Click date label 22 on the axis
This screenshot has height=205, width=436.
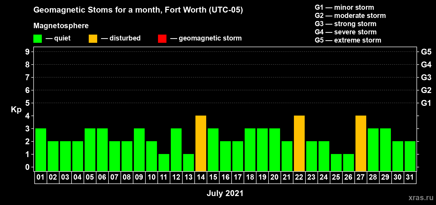[x=299, y=177]
